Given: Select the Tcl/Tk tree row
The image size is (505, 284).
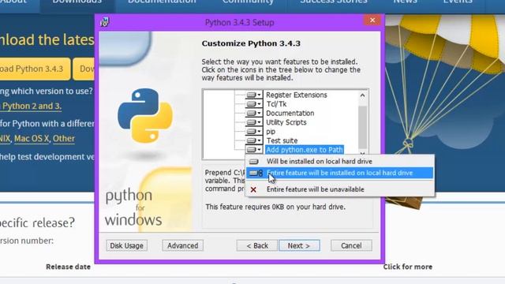Looking at the screenshot, I should tap(276, 104).
